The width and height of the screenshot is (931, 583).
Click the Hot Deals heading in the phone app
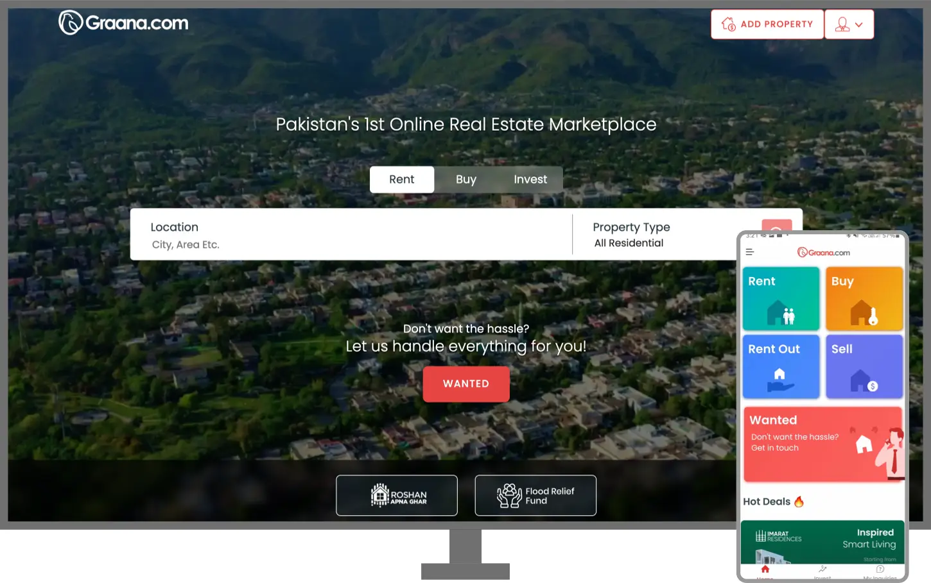click(774, 502)
